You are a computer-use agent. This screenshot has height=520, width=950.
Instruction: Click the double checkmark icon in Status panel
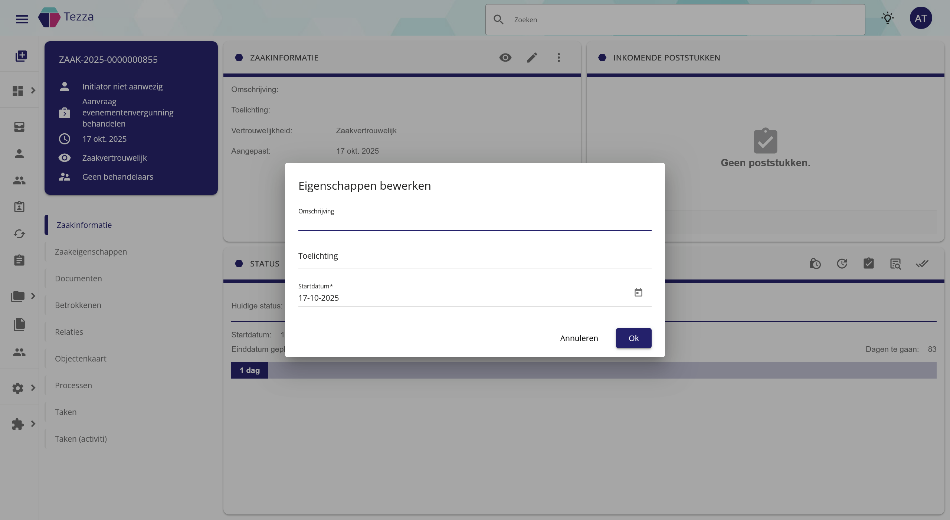[x=922, y=264]
